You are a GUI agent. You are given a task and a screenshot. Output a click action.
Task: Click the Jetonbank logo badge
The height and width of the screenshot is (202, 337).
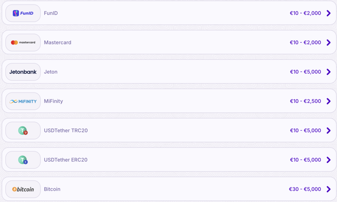(x=23, y=72)
